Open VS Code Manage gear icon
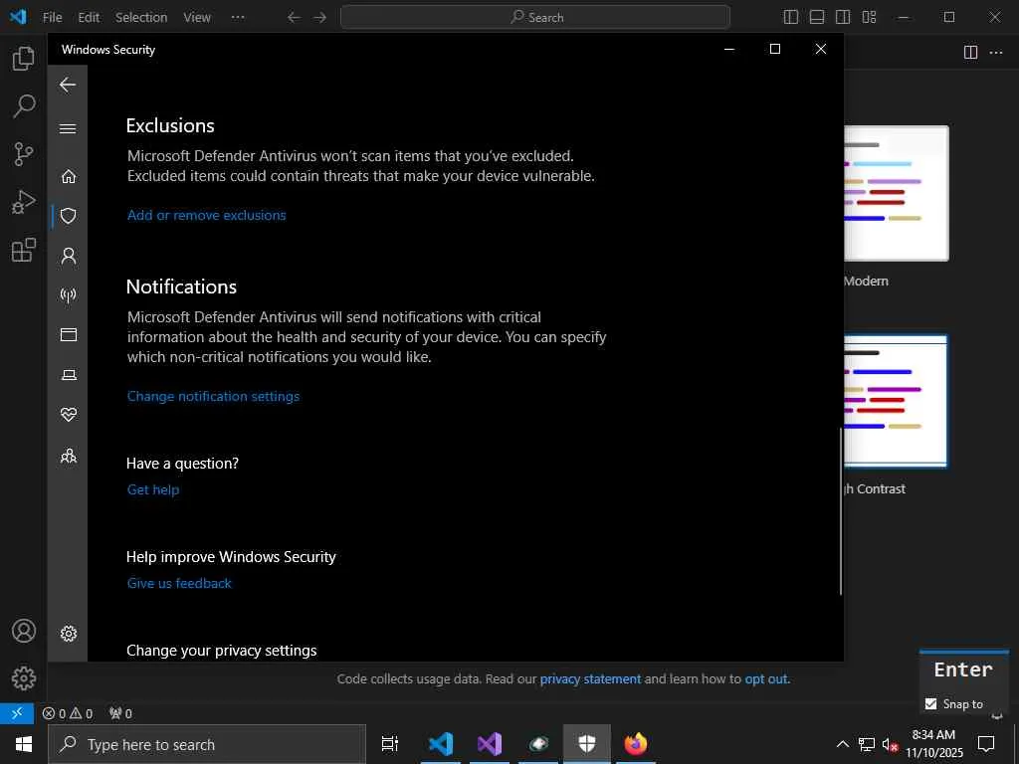Viewport: 1019px width, 764px height. click(24, 678)
